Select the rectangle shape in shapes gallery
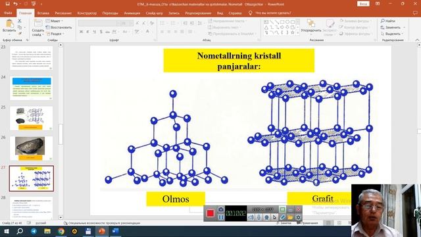 tap(282, 22)
